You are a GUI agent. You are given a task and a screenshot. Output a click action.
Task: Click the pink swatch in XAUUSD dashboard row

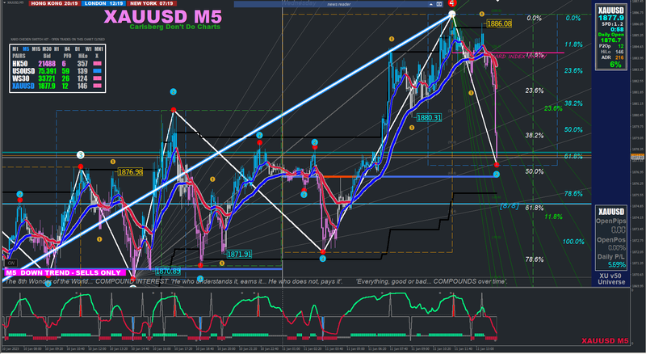click(x=97, y=86)
